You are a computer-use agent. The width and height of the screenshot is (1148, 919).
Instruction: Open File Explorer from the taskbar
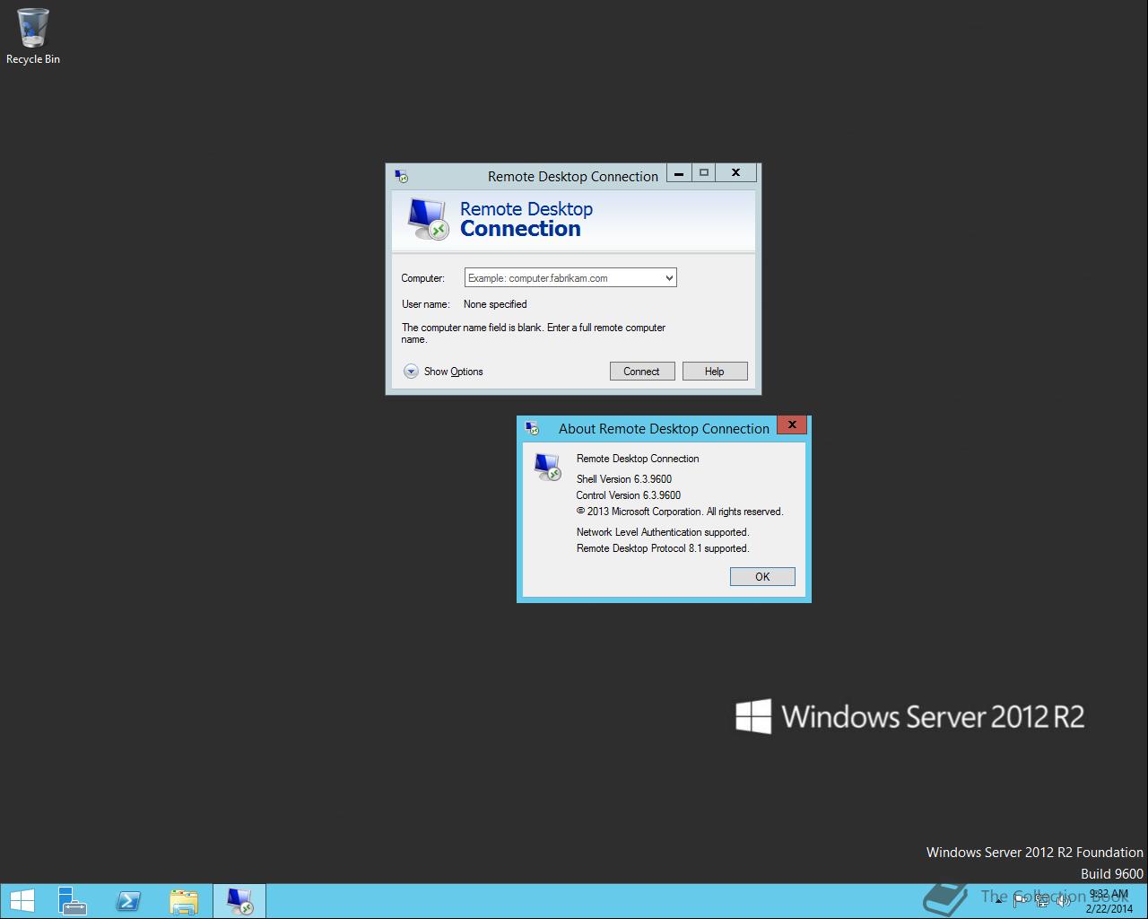[x=184, y=901]
